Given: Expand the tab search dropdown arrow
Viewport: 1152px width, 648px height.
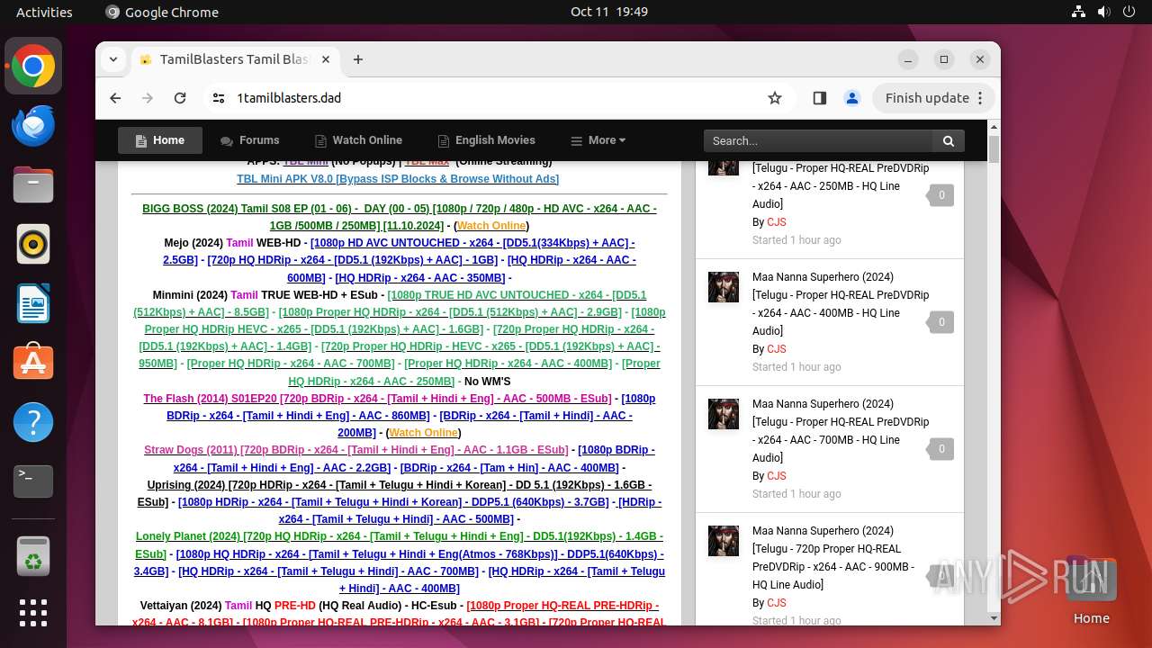Looking at the screenshot, I should click(x=112, y=59).
